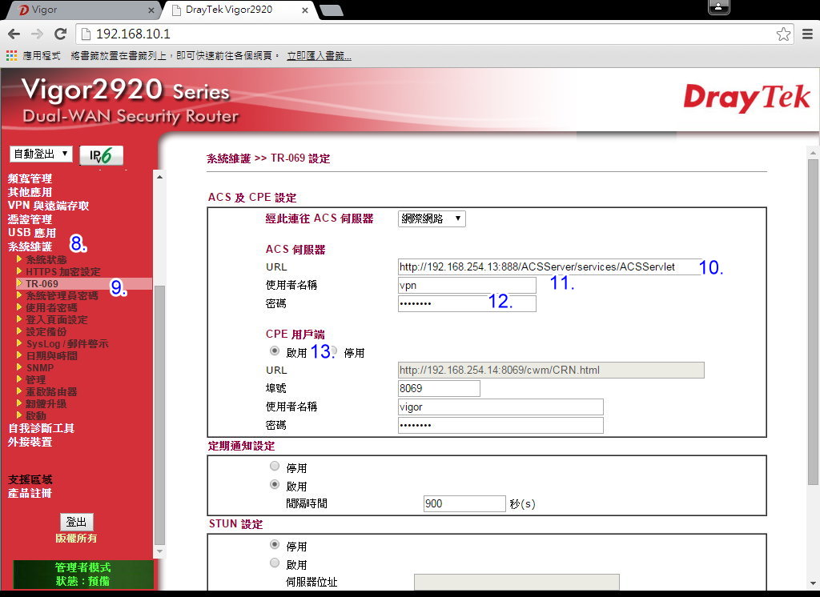The image size is (820, 597).
Task: Open 其他應用 sidebar menu
Action: tap(30, 192)
